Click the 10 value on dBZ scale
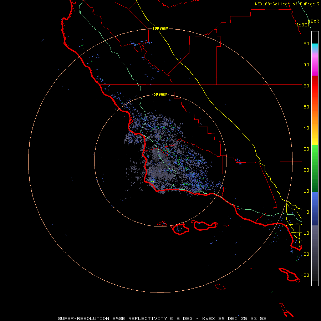 click(306, 191)
